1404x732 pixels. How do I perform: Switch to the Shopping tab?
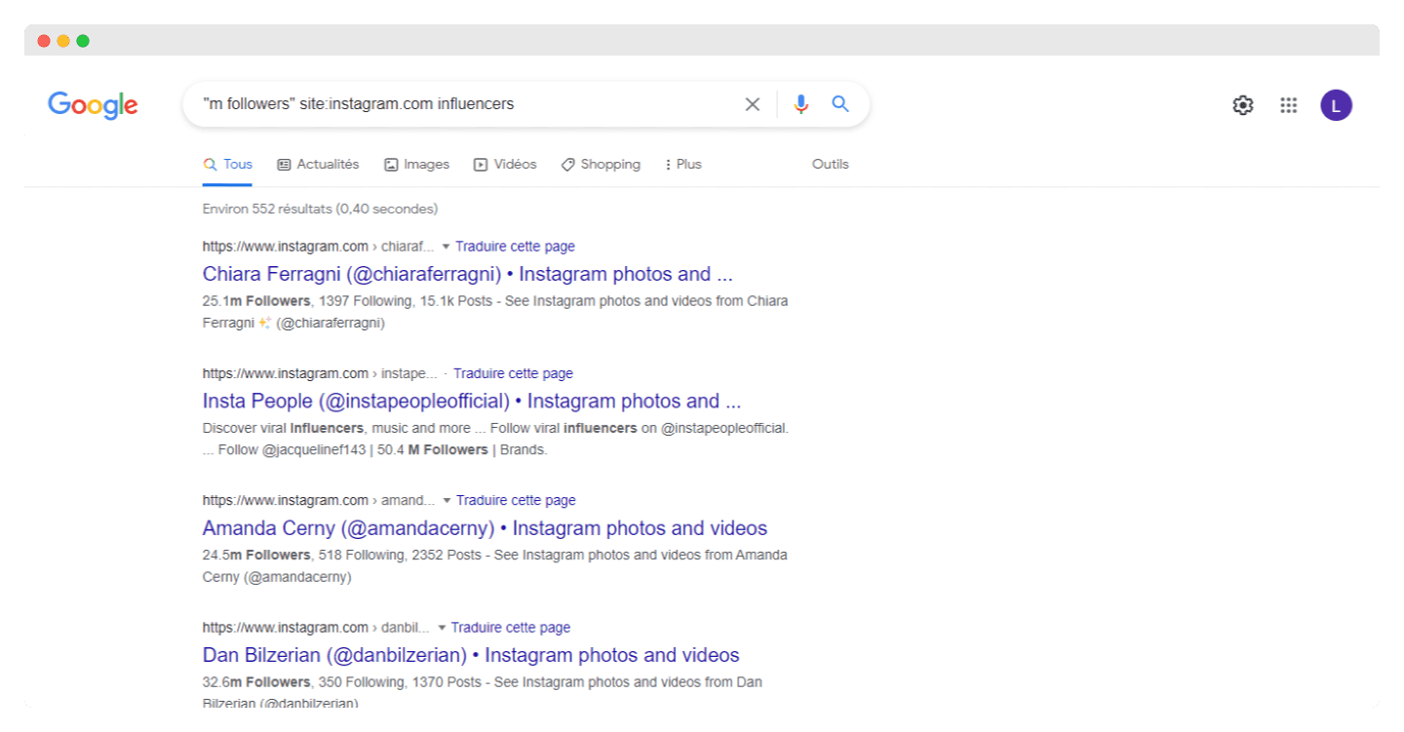(601, 165)
